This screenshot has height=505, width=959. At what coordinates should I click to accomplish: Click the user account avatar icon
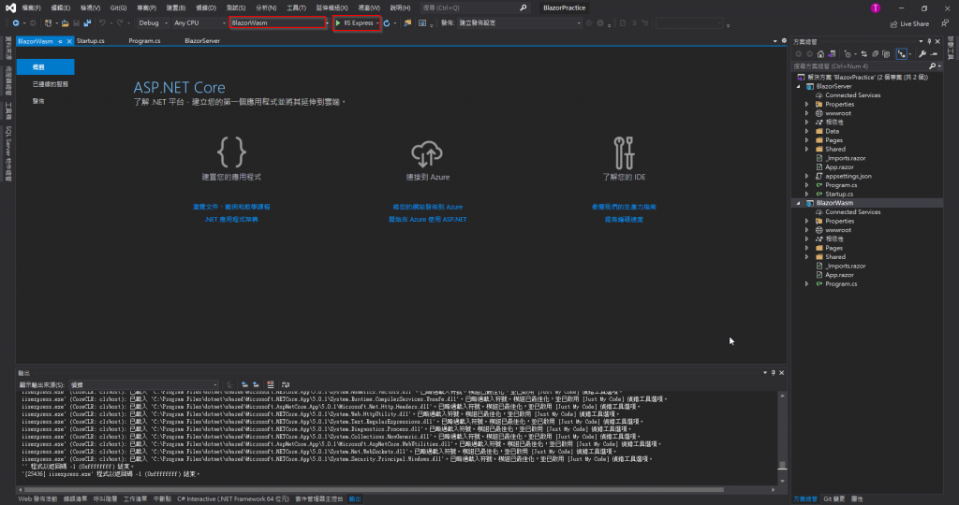pos(876,7)
